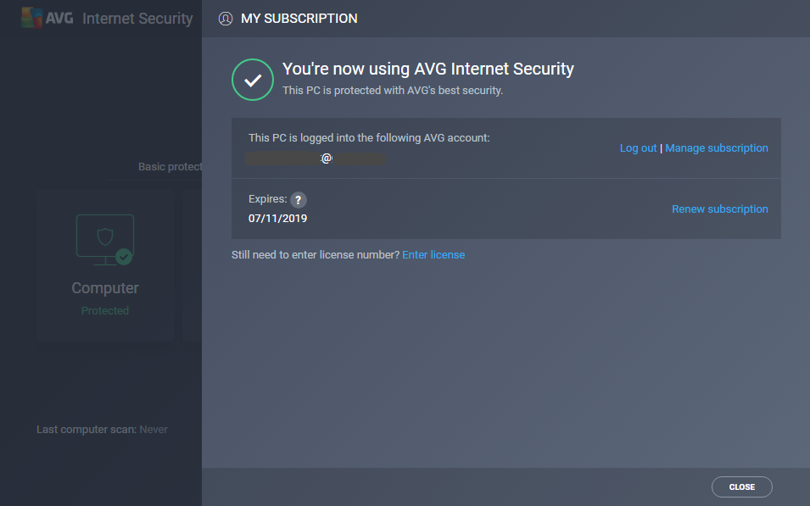Open the Manage subscription link

(717, 148)
